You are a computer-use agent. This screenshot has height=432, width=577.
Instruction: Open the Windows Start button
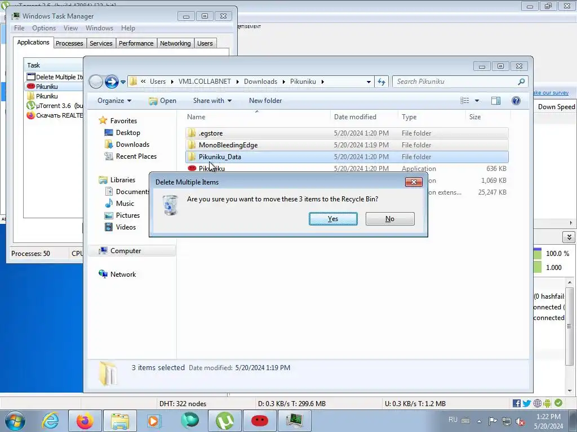coord(15,421)
